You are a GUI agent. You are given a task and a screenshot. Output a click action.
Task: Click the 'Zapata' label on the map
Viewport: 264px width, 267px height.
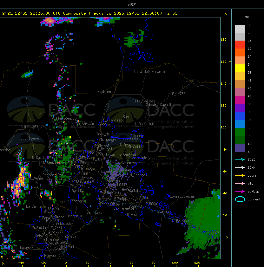pos(70,236)
